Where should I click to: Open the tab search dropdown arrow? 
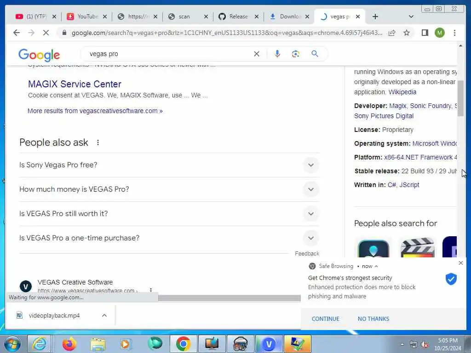(x=411, y=17)
